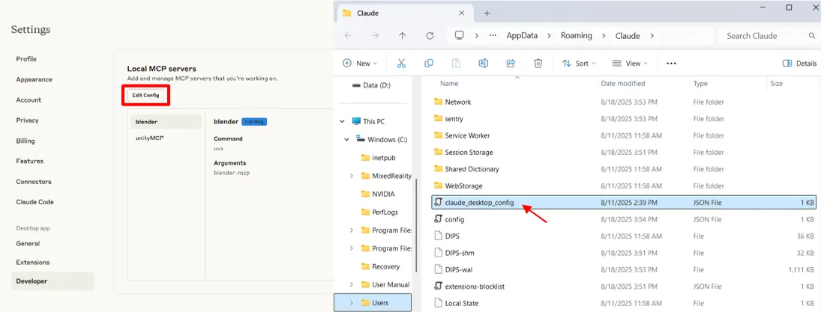This screenshot has width=821, height=312.
Task: Click the Delete trash icon
Action: (x=538, y=64)
